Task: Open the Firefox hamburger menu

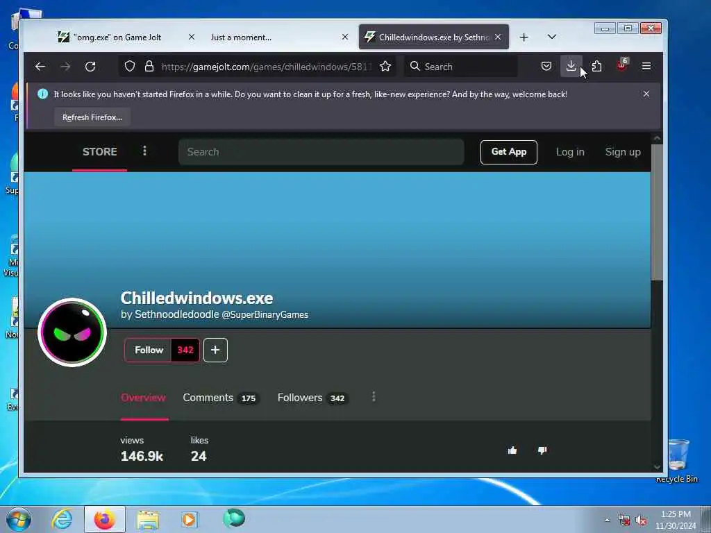Action: 646,66
